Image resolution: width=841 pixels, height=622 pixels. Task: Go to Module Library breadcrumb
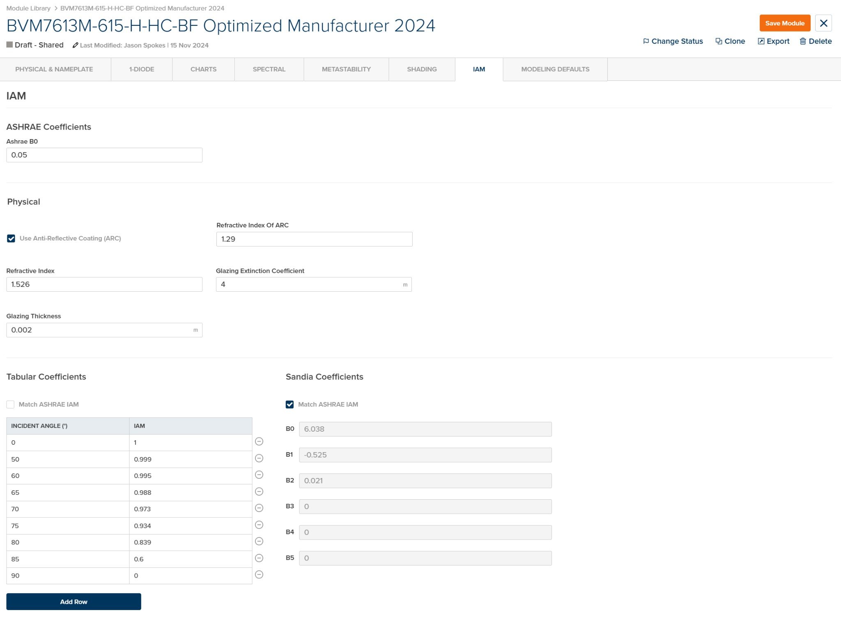pyautogui.click(x=28, y=8)
